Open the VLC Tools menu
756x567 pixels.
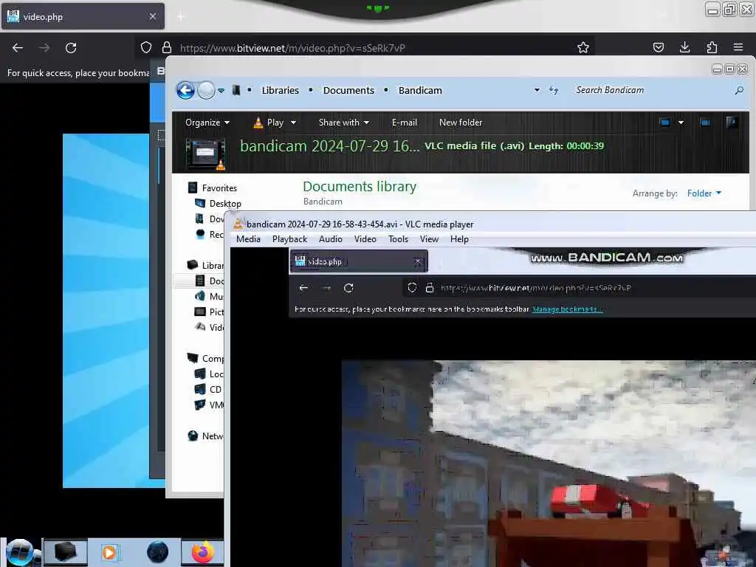[x=398, y=239]
